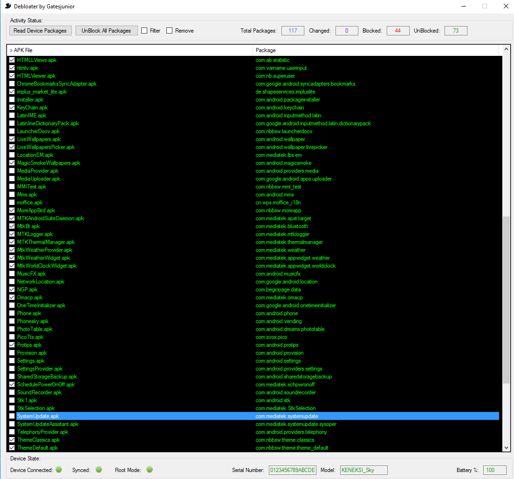
Task: Uncheck SchedulePowerOnOff.apk checkbox
Action: tap(12, 385)
